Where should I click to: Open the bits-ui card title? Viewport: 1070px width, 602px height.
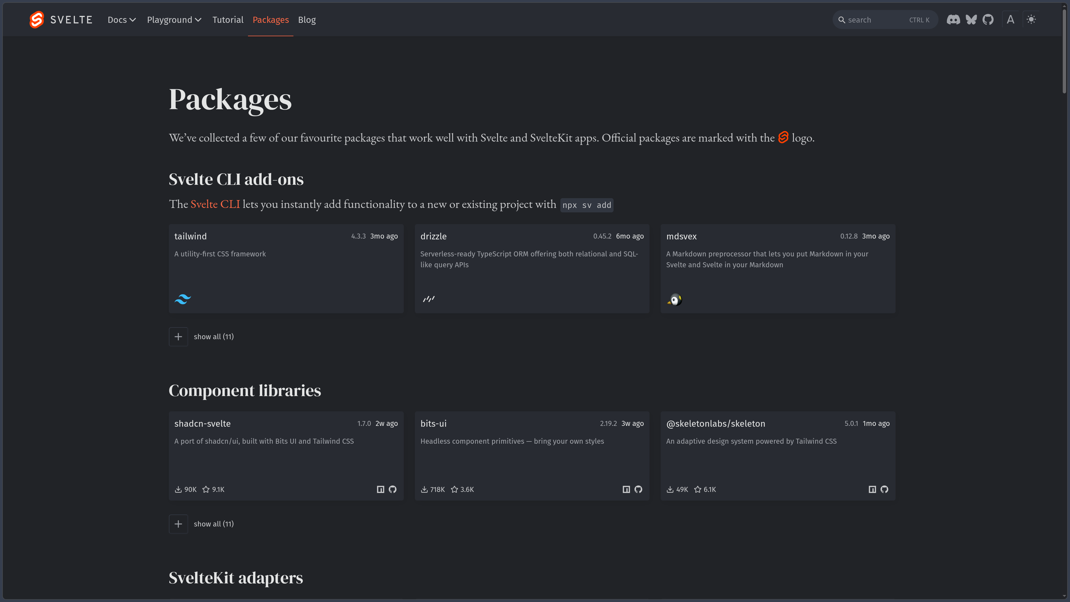433,423
